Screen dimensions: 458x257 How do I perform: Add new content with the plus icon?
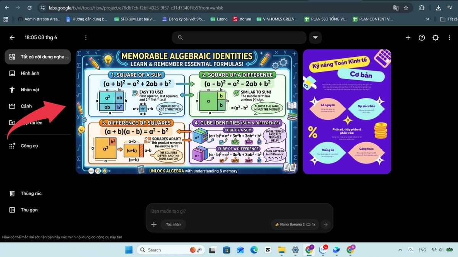[408, 38]
